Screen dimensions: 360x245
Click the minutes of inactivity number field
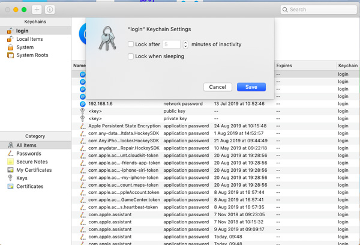(x=172, y=44)
